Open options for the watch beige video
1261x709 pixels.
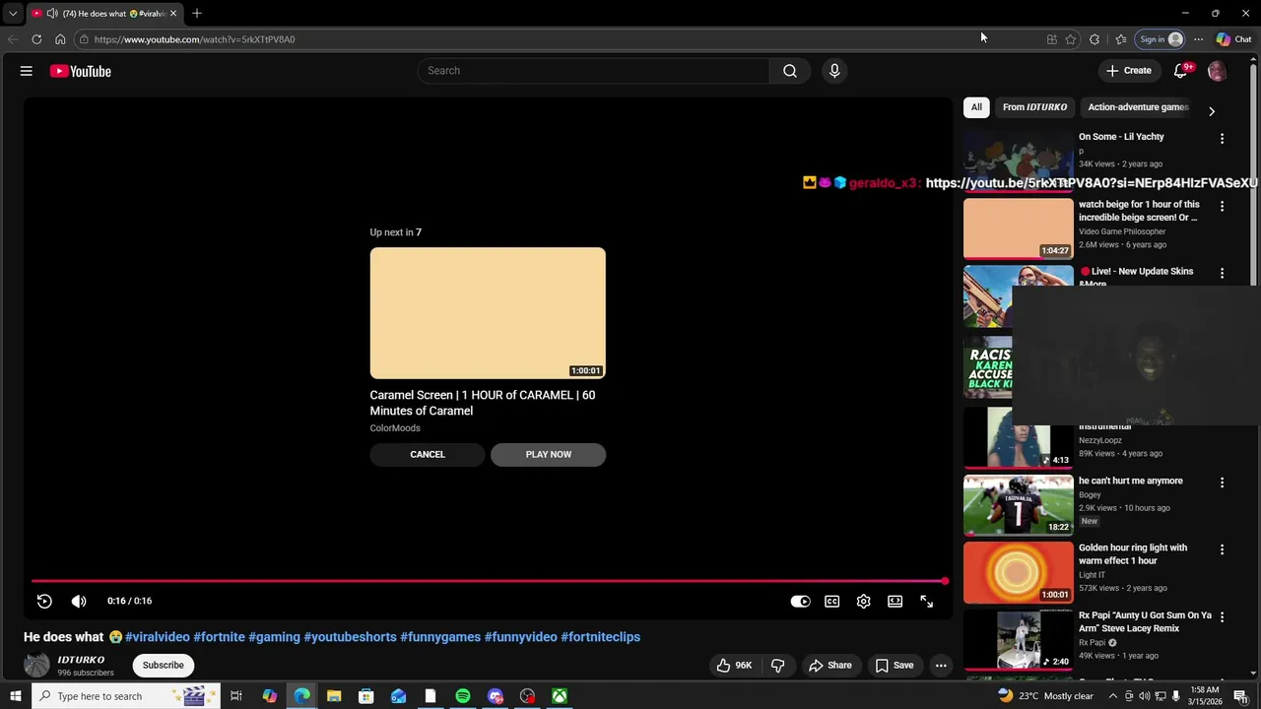pyautogui.click(x=1222, y=207)
